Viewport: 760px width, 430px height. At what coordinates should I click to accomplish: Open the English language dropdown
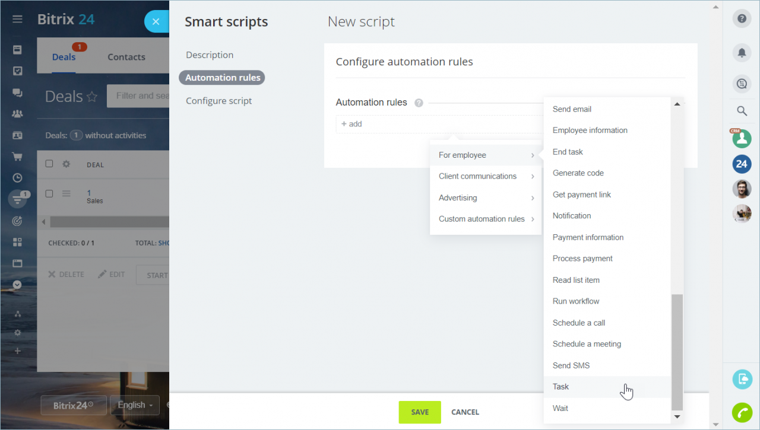point(135,405)
